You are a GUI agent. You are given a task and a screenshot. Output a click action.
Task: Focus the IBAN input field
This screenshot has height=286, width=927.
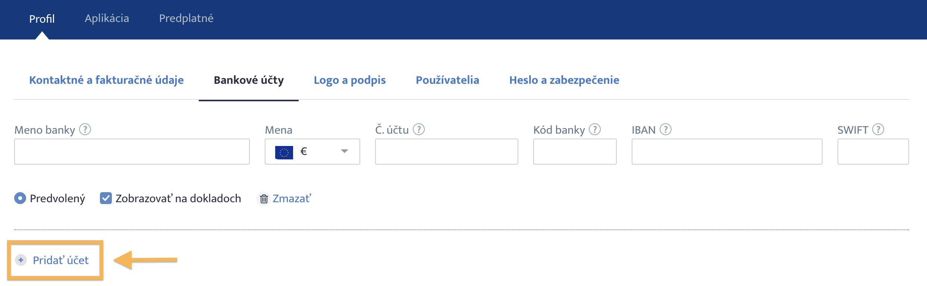[727, 152]
